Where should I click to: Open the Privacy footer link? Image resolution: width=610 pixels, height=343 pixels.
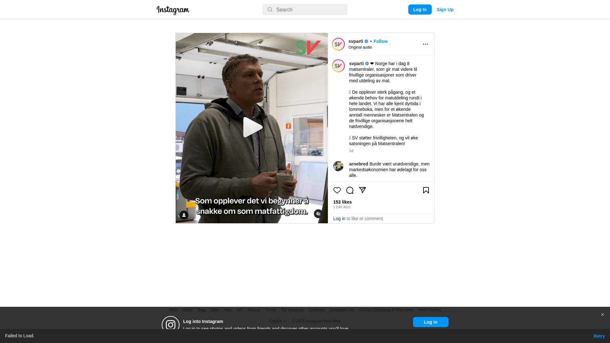[254, 310]
